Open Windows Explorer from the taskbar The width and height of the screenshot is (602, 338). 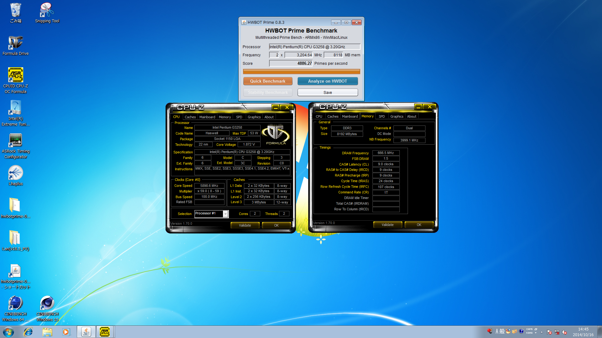tap(47, 332)
